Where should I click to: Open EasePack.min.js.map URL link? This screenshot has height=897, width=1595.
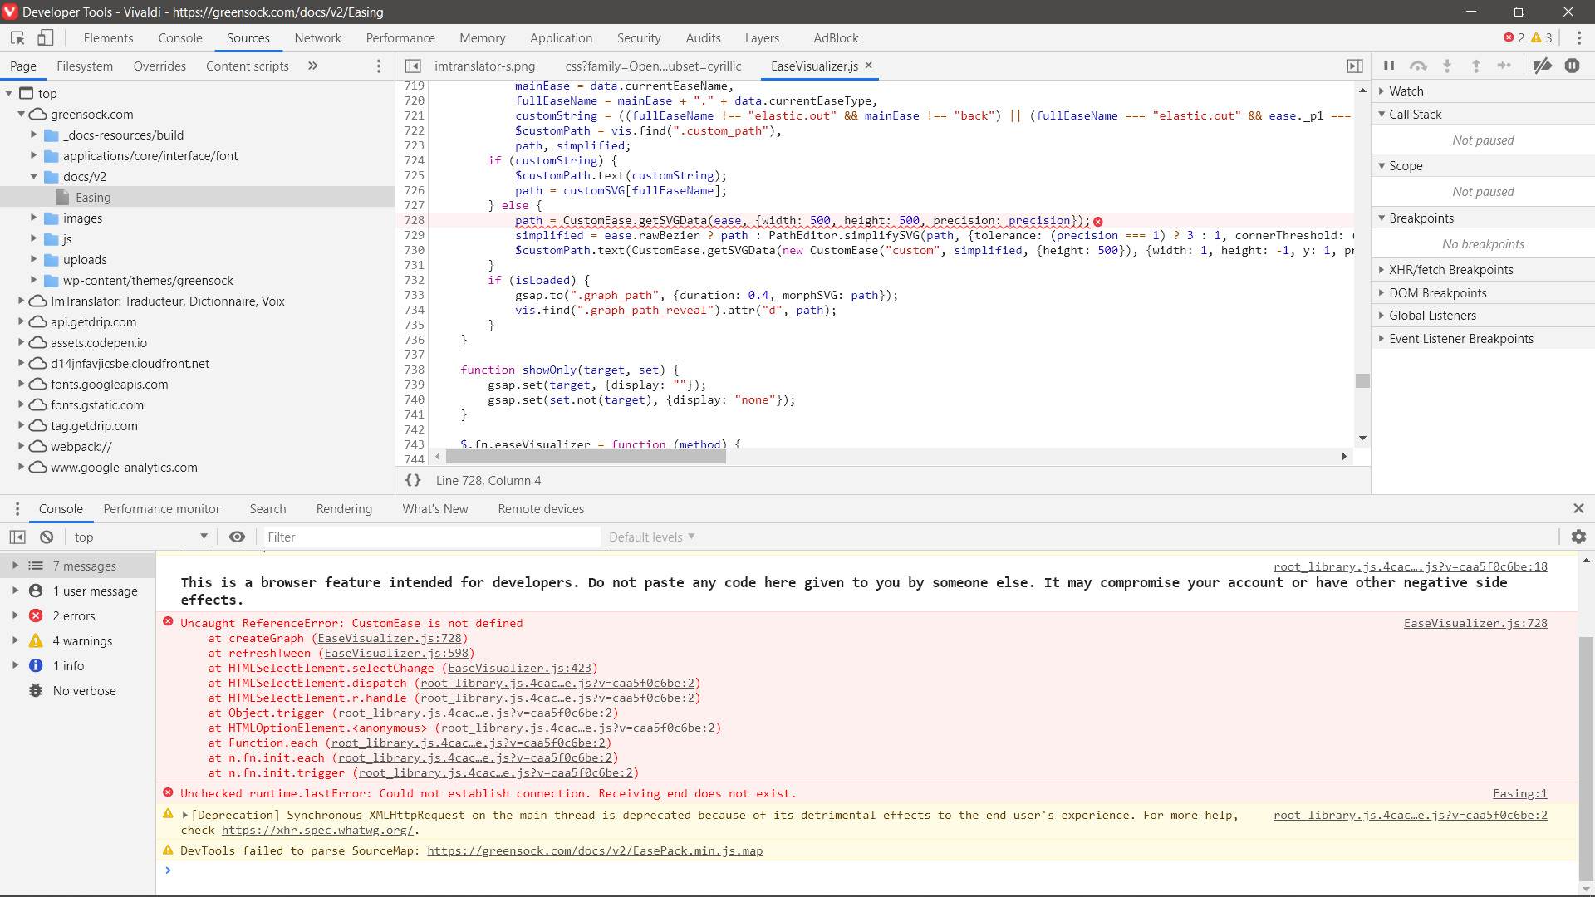pyautogui.click(x=595, y=850)
